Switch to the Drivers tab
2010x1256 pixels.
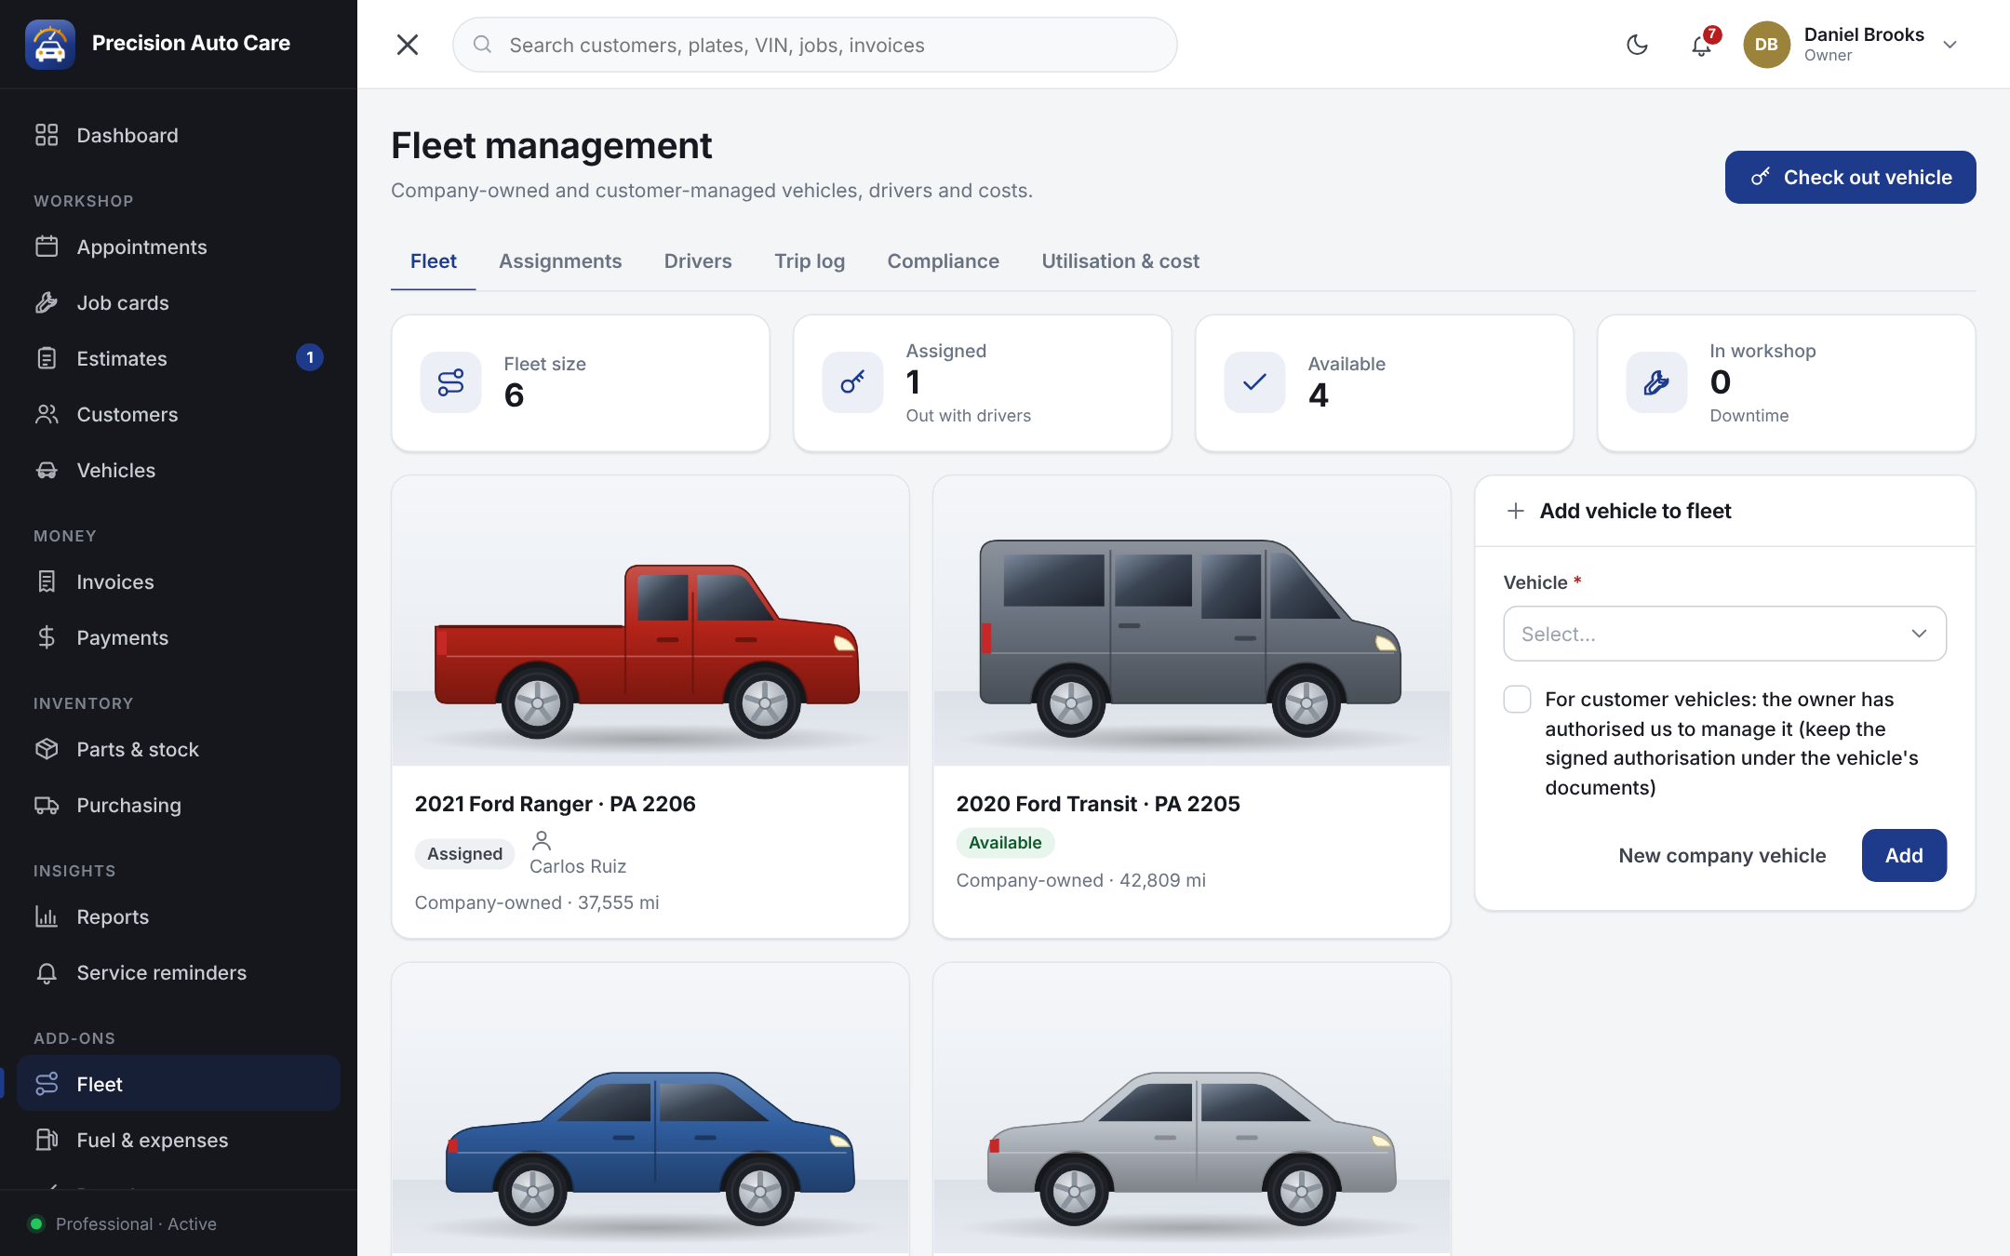(x=698, y=261)
